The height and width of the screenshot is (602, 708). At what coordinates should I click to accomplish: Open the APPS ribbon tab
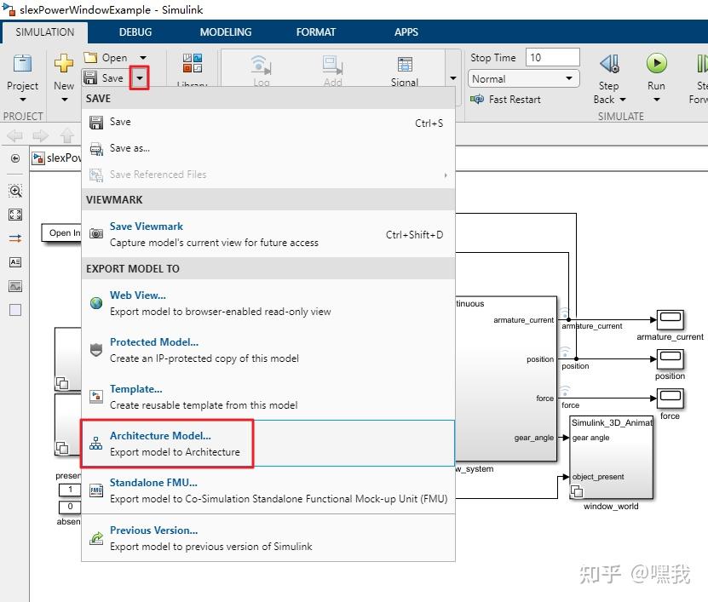[406, 32]
